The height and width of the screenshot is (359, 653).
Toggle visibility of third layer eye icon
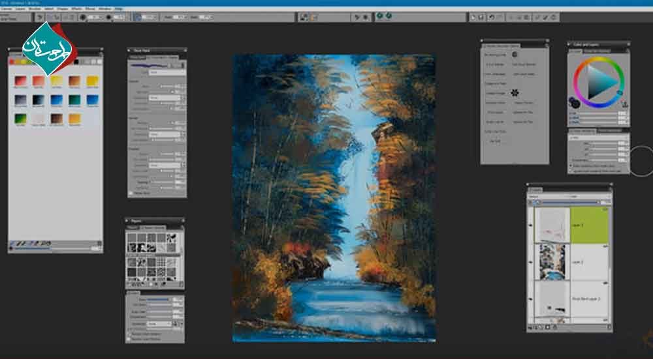tap(530, 299)
